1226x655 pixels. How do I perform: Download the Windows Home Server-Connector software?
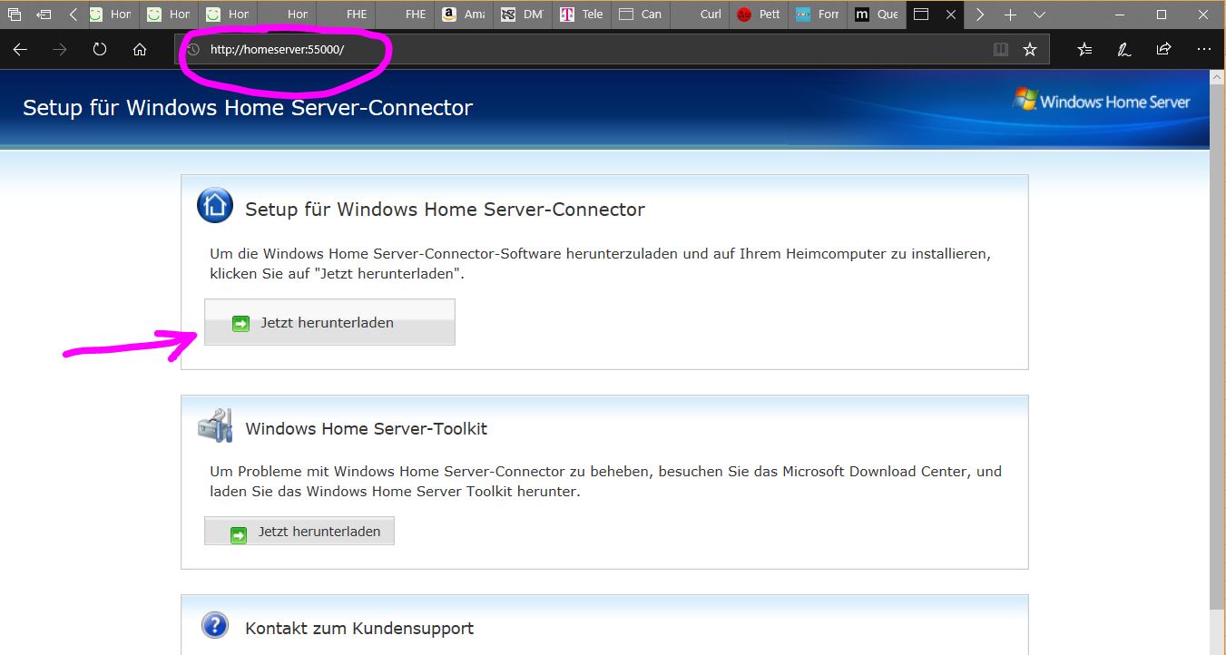tap(329, 322)
